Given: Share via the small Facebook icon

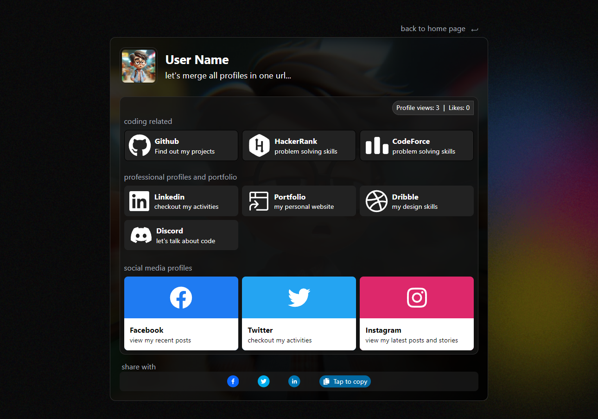Looking at the screenshot, I should (x=233, y=381).
